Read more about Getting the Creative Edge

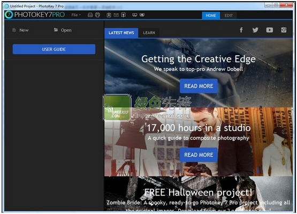click(199, 86)
